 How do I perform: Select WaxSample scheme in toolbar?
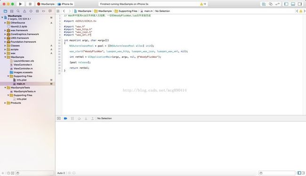pos(46,4)
